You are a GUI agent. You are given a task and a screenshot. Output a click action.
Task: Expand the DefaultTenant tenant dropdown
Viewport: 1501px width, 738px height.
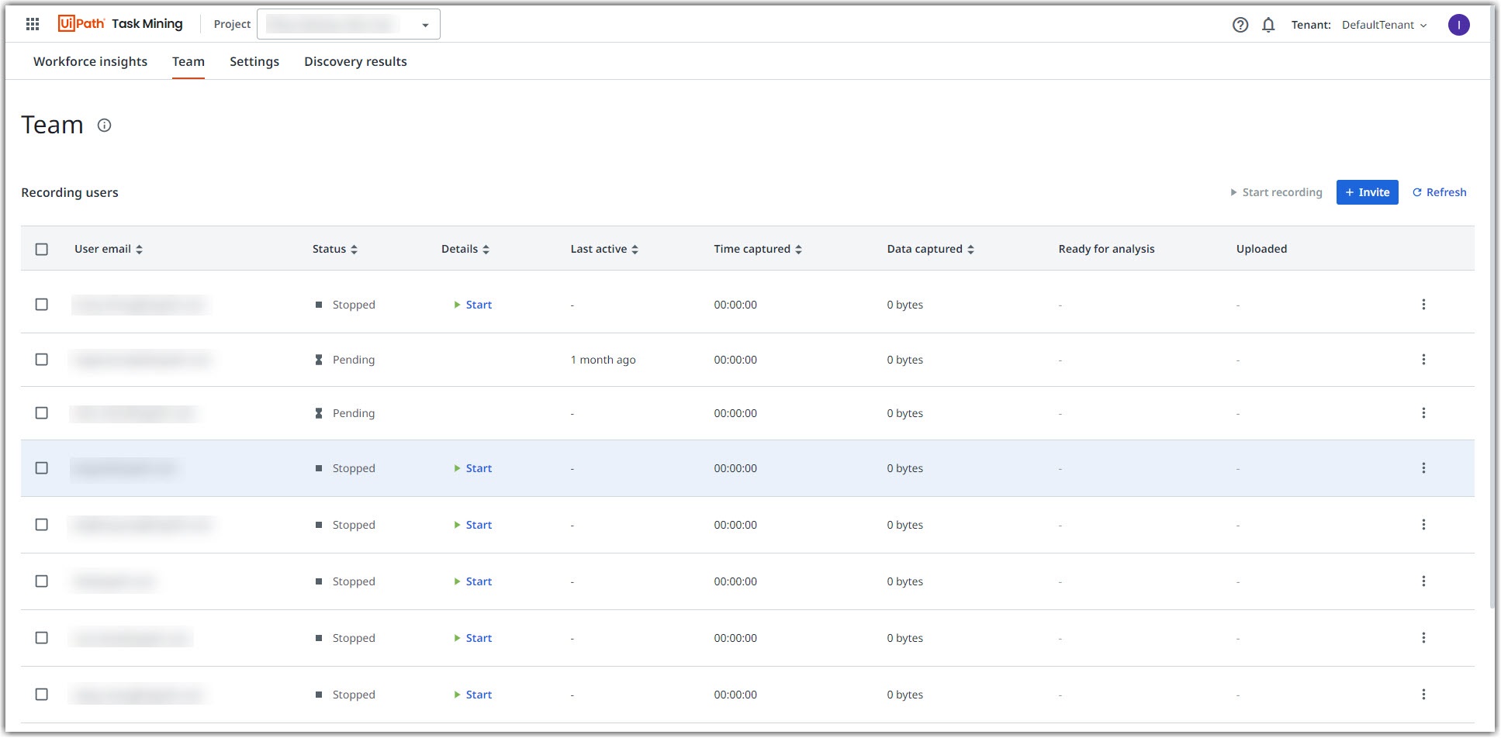coord(1385,25)
